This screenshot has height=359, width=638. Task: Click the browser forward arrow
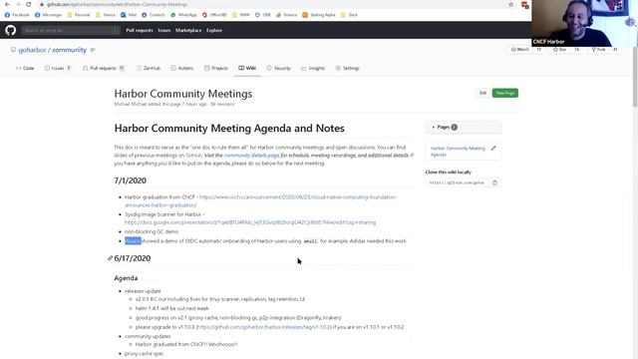[x=18, y=4]
